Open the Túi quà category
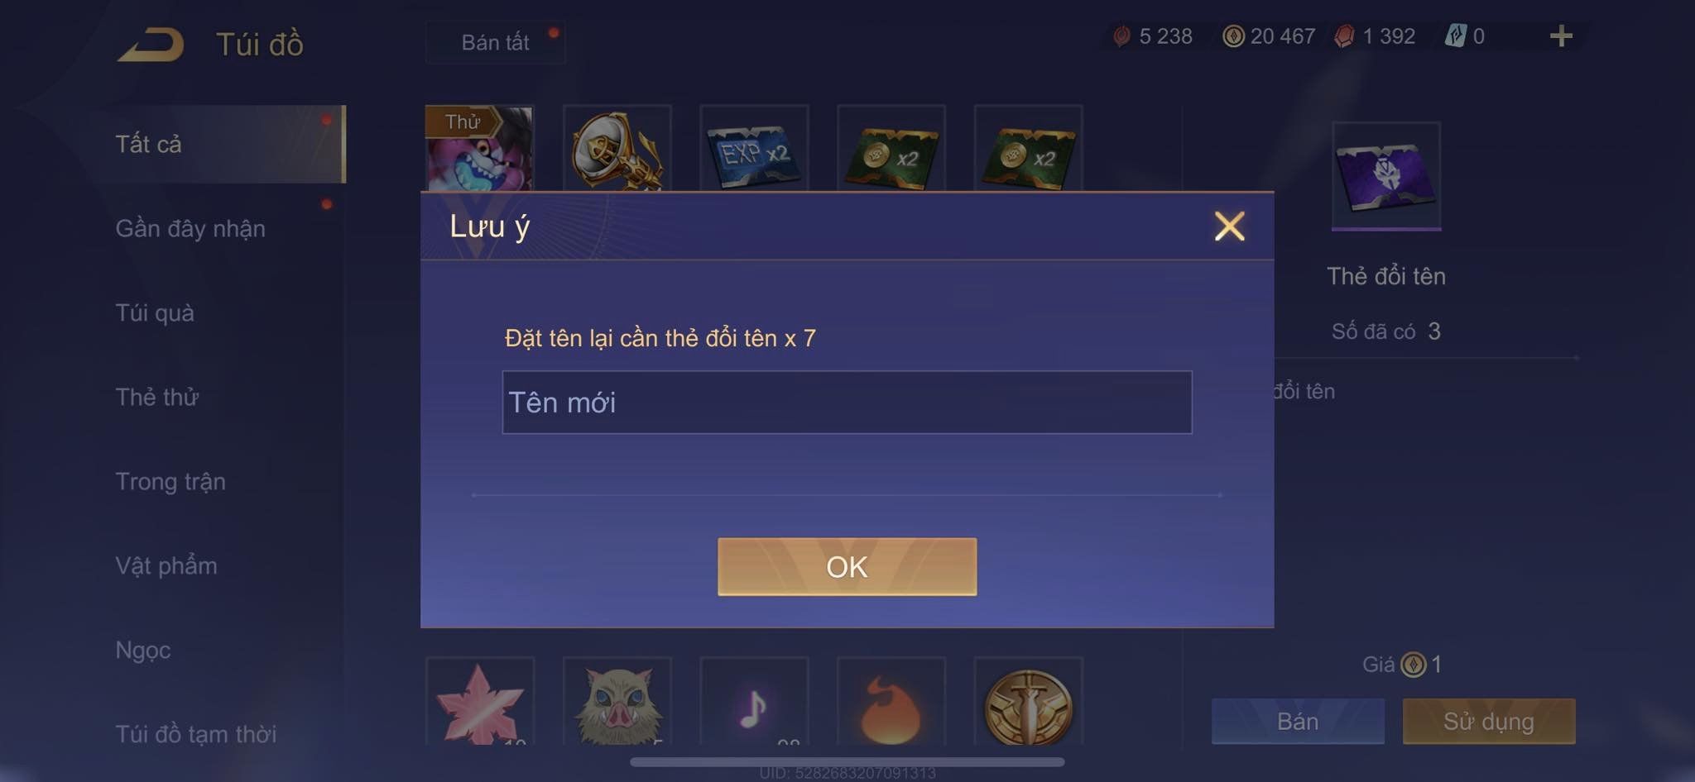Screen dimensions: 1695x782 155,313
